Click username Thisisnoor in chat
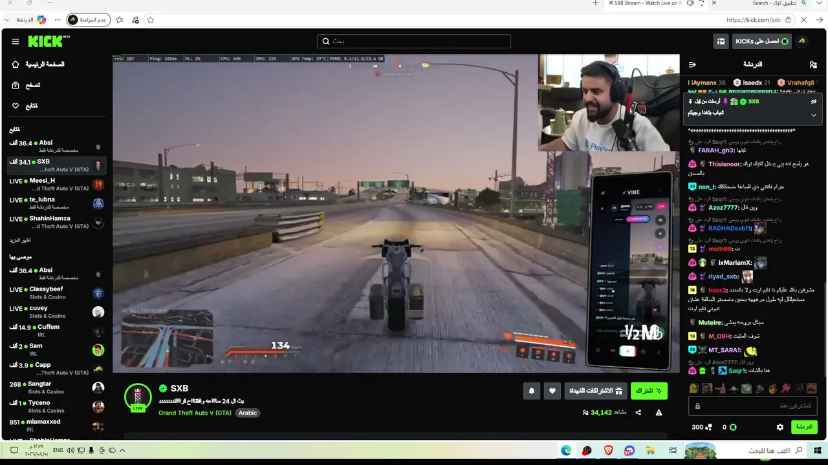 tap(726, 164)
